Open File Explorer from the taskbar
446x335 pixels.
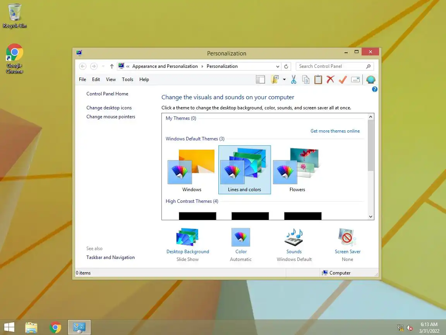click(x=31, y=327)
